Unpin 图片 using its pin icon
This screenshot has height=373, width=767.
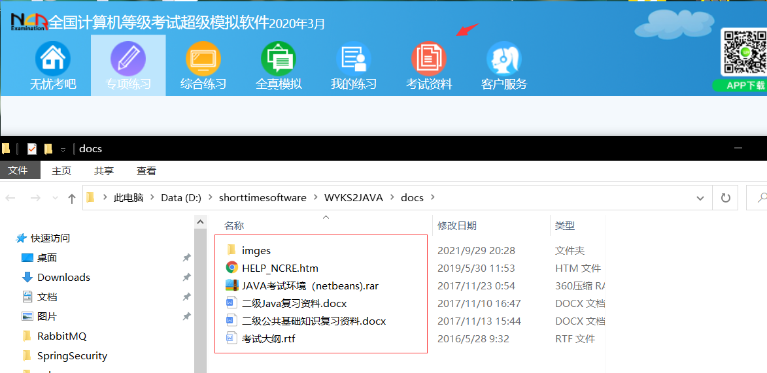click(x=186, y=317)
